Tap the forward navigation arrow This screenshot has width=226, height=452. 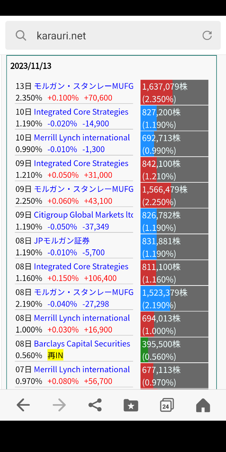pyautogui.click(x=59, y=405)
